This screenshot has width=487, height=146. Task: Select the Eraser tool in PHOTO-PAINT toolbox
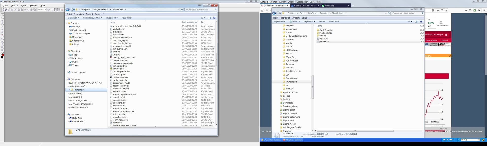click(2, 29)
